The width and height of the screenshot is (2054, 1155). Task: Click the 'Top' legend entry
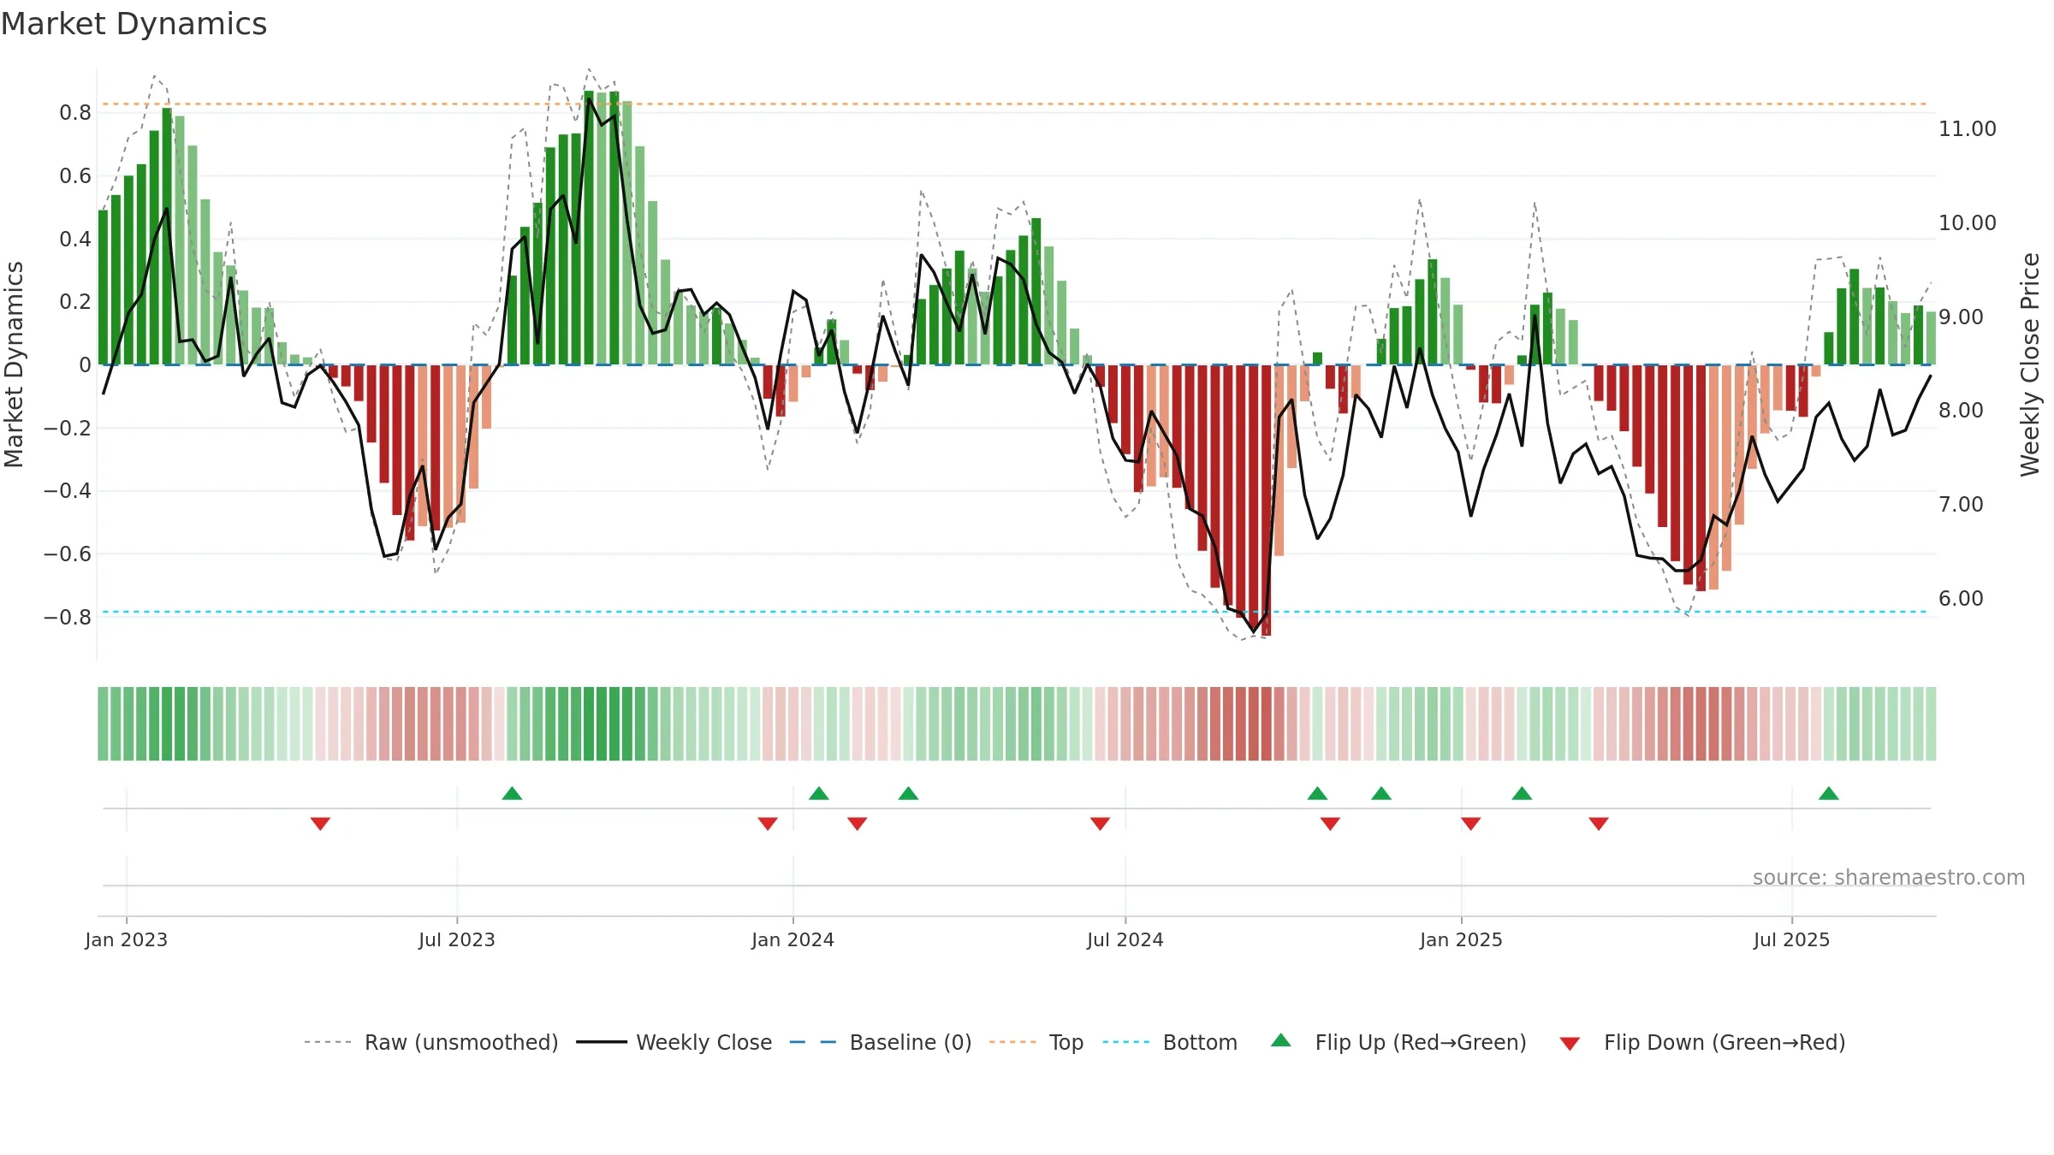pyautogui.click(x=1036, y=1042)
